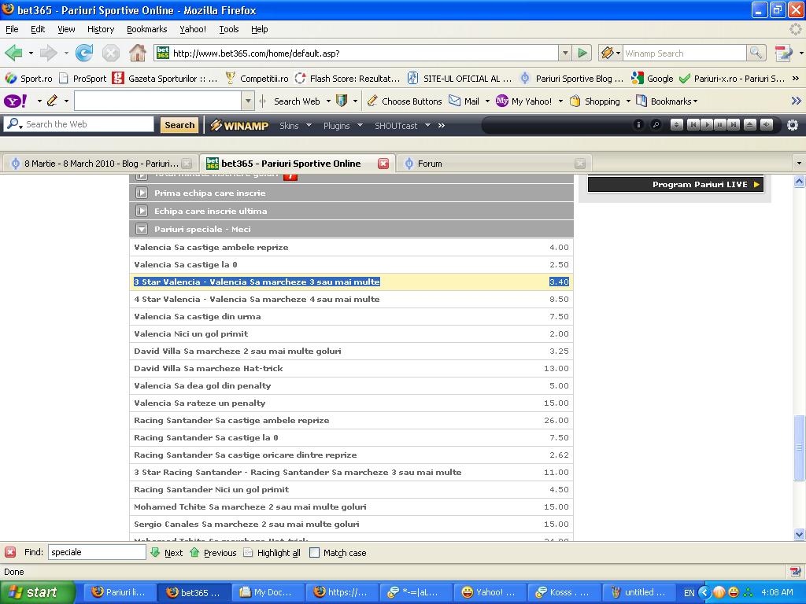806x604 pixels.
Task: Open the Back button history dropdown
Action: pyautogui.click(x=31, y=53)
